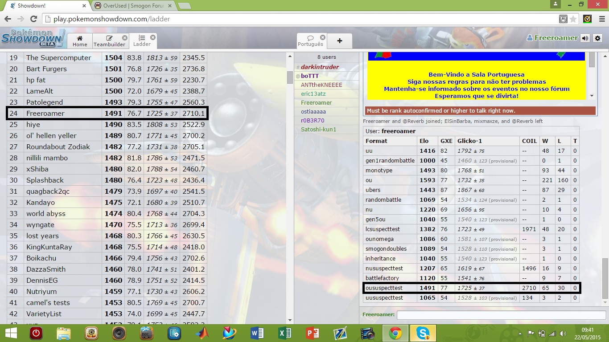
Task: Launch MATLAB from the taskbar
Action: (x=202, y=333)
